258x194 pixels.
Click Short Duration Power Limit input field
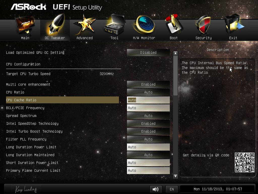tap(148, 163)
